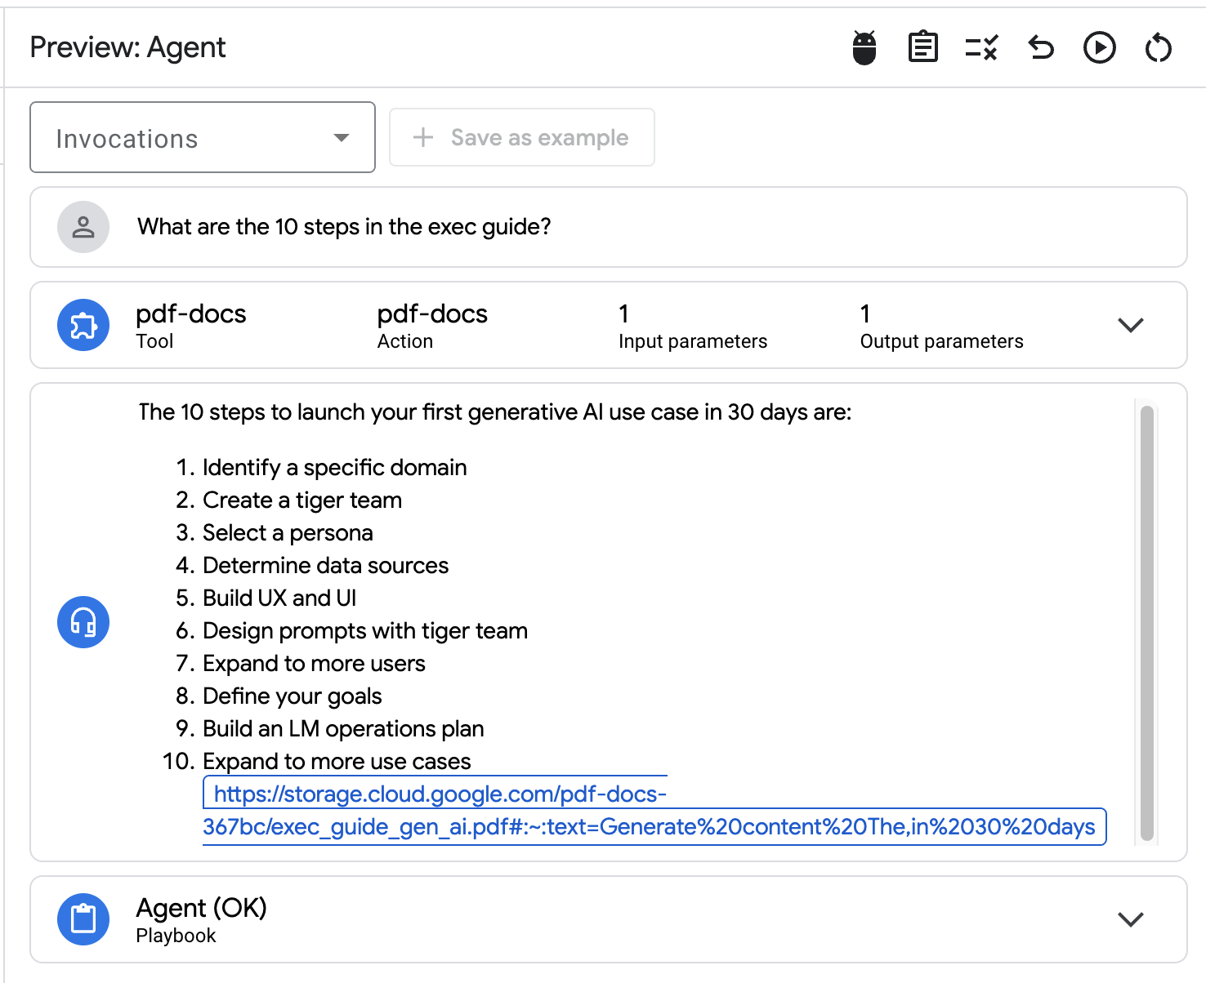This screenshot has height=983, width=1206.
Task: Open the Invocations dropdown
Action: point(203,138)
